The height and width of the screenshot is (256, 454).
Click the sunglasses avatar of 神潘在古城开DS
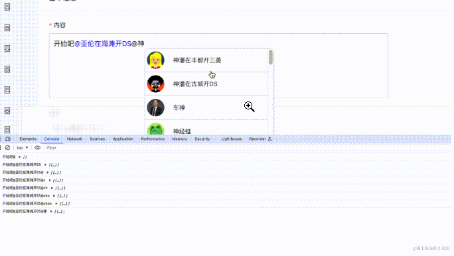pos(155,84)
